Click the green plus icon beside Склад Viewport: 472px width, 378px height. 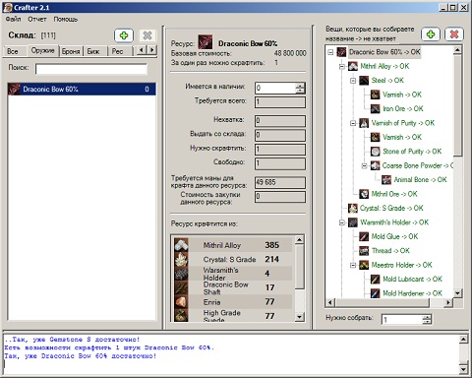(124, 35)
